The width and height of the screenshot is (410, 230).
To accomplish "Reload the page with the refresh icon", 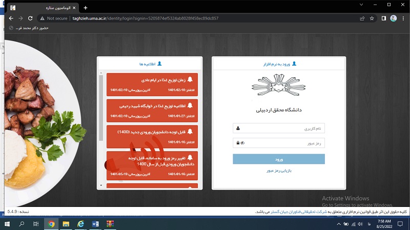I will [x=30, y=18].
